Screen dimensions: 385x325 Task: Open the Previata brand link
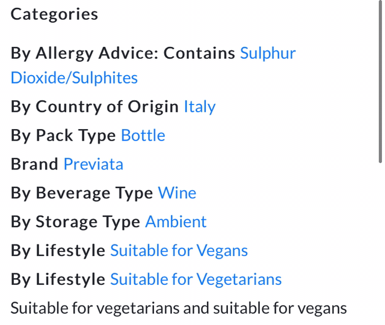[93, 165]
